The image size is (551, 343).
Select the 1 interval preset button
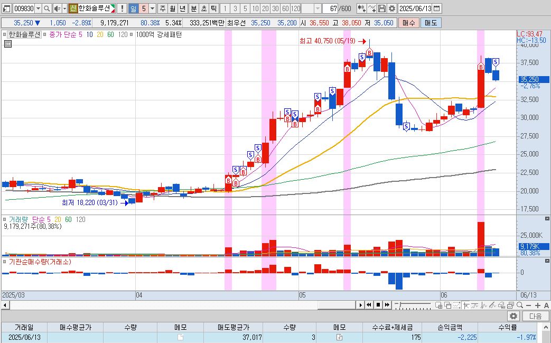click(225, 8)
